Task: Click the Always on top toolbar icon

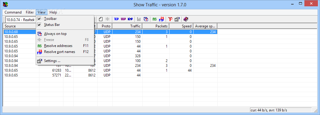Action: click(x=146, y=19)
